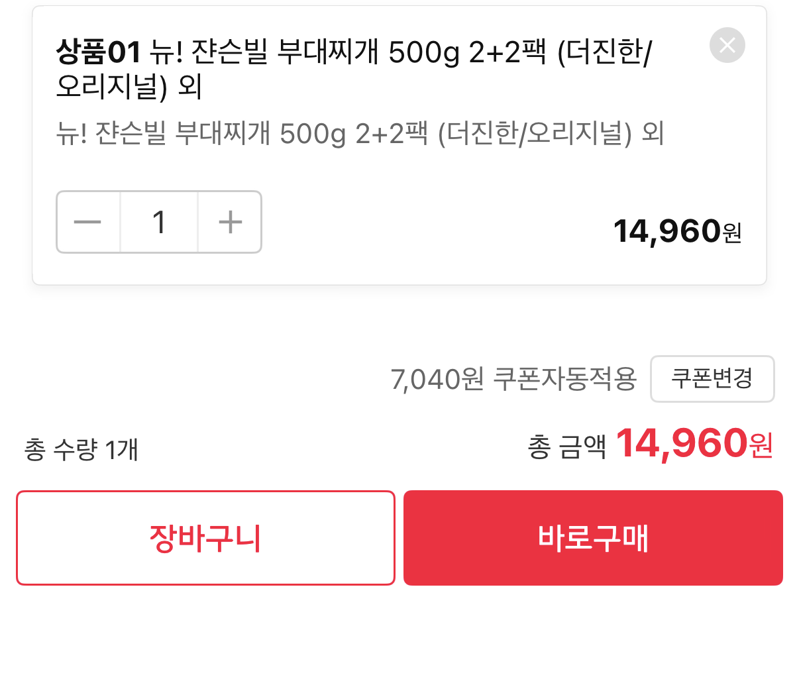Screen dimensions: 799x685
Task: Add the 부대찌개 pack to cart
Action: 205,537
